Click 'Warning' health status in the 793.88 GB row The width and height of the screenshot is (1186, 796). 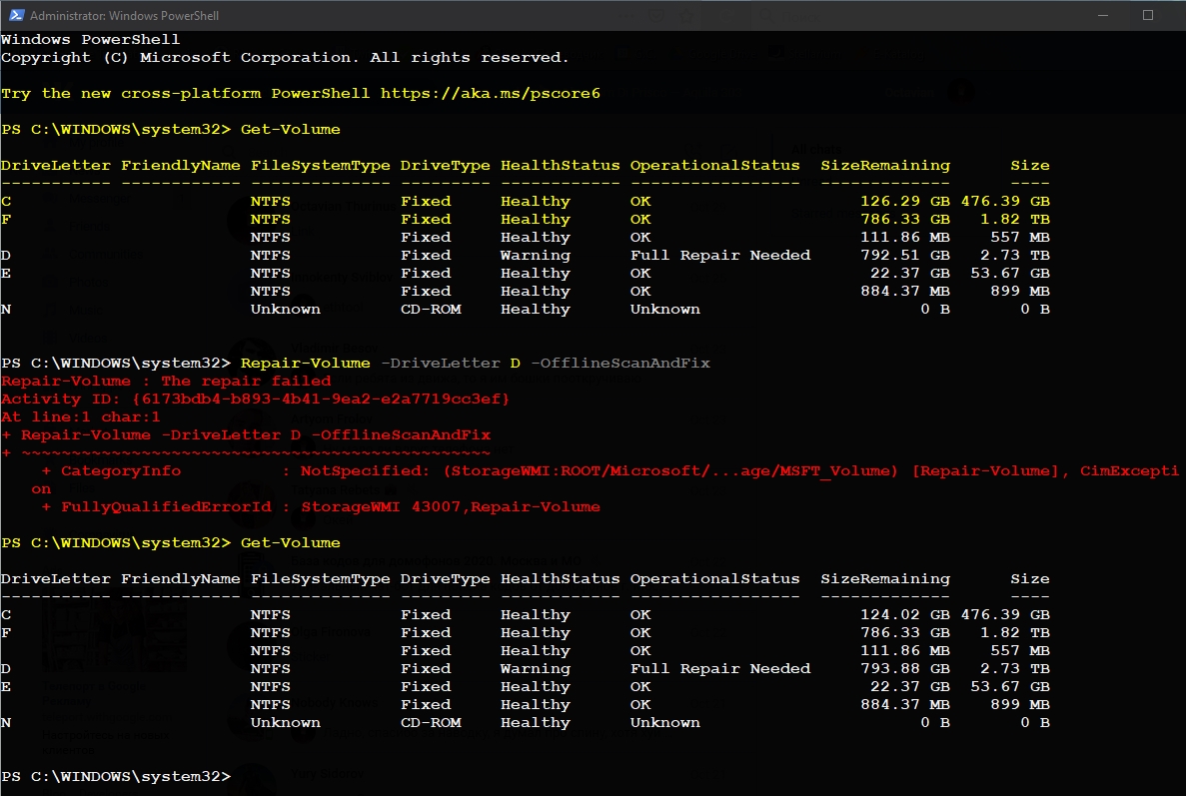(x=536, y=669)
